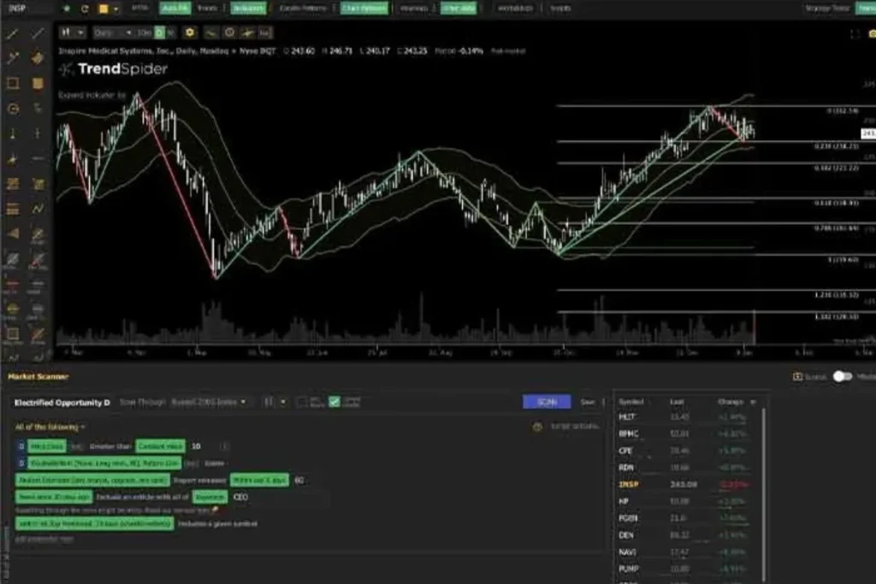The image size is (876, 584).
Task: Open the Strategy Tester tab
Action: 827,9
